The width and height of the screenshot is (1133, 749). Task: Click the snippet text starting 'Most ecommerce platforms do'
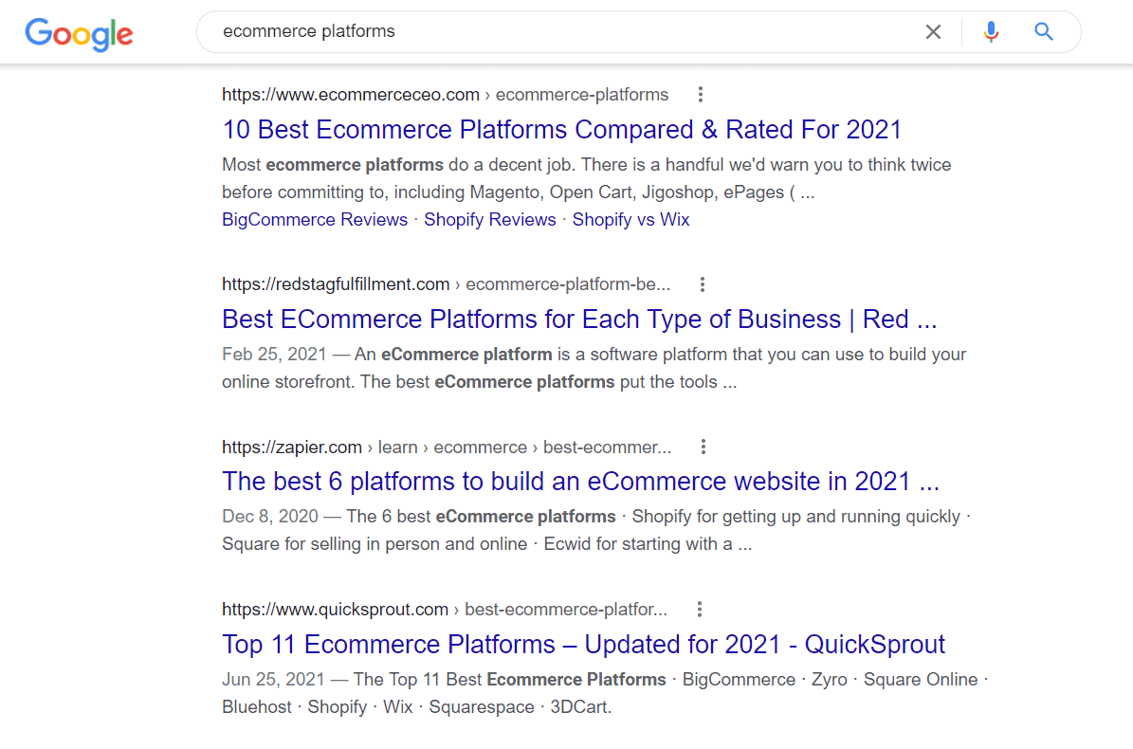click(586, 178)
